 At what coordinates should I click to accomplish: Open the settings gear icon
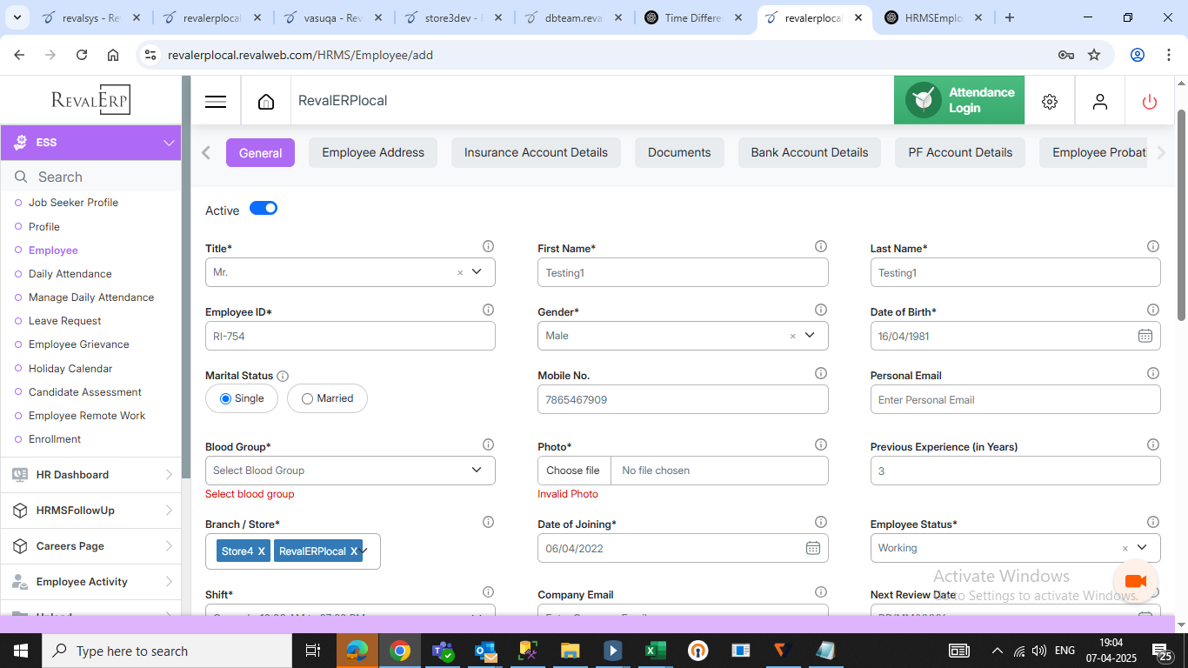[1050, 101]
